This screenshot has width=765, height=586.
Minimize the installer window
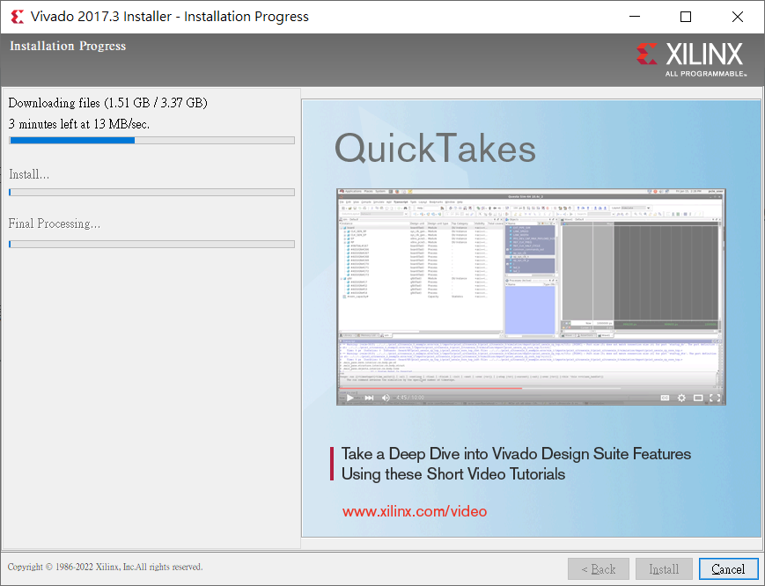click(634, 17)
